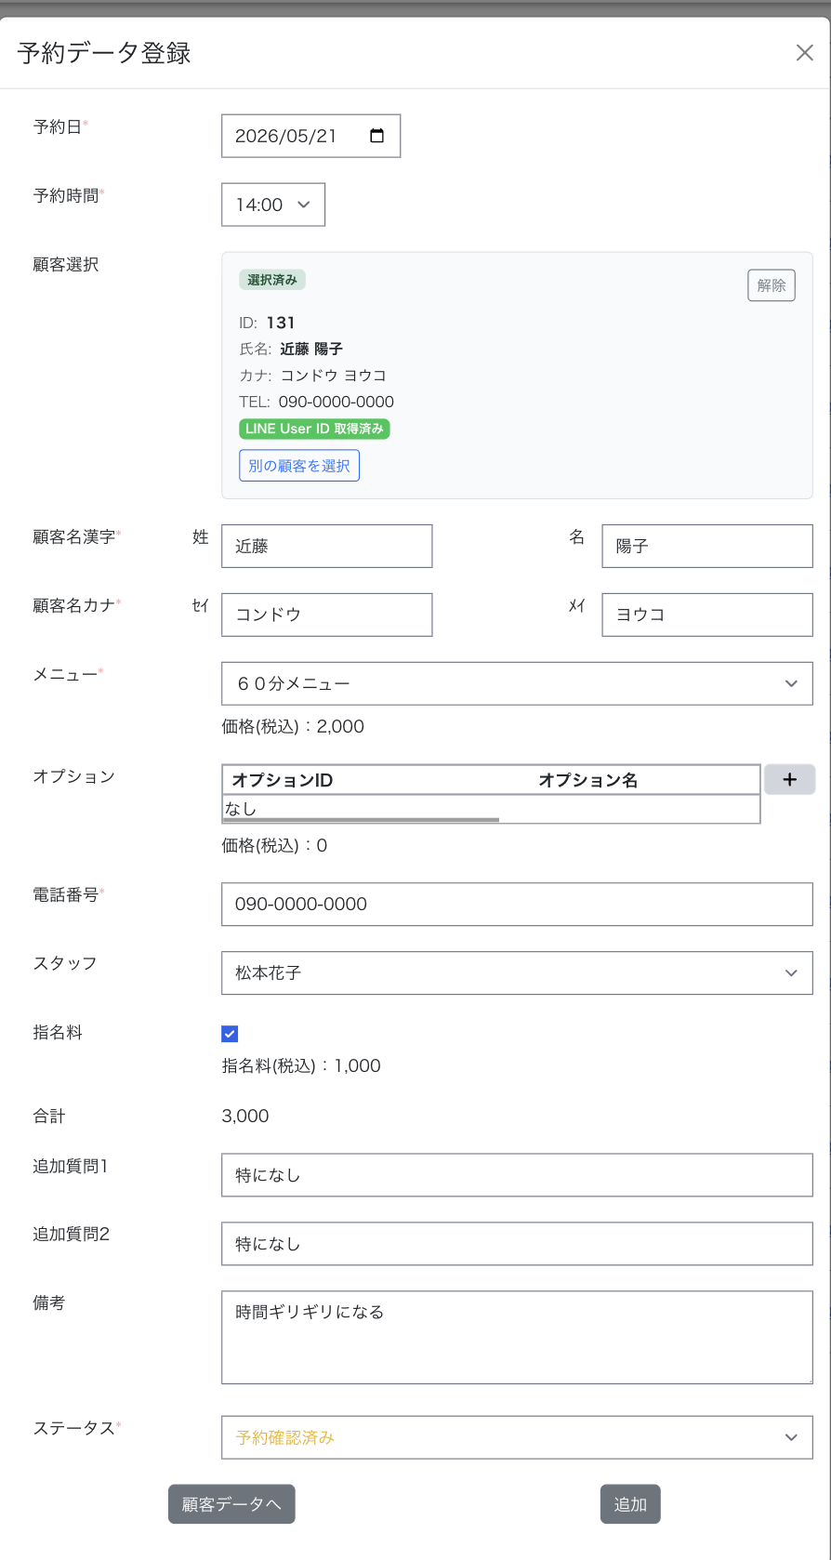Click the 名 field containing 陽子
Image resolution: width=831 pixels, height=1560 pixels.
coord(707,546)
